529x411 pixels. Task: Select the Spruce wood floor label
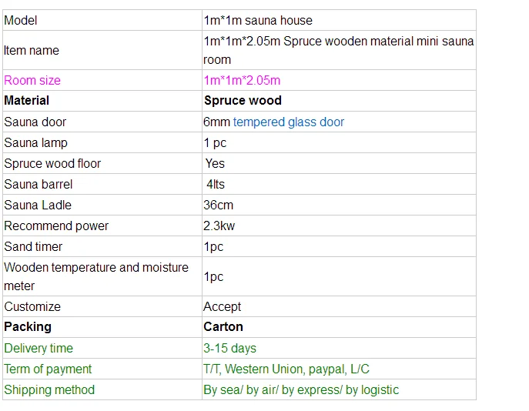point(52,163)
